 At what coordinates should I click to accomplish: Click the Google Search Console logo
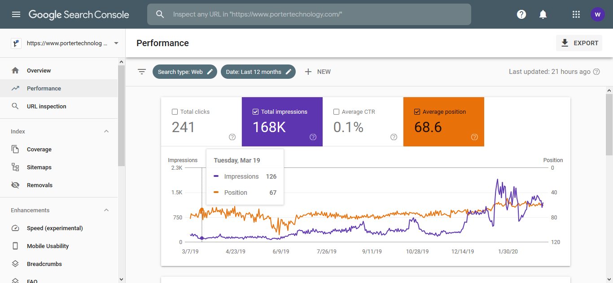(x=79, y=14)
